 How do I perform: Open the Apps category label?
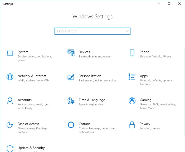144,76
